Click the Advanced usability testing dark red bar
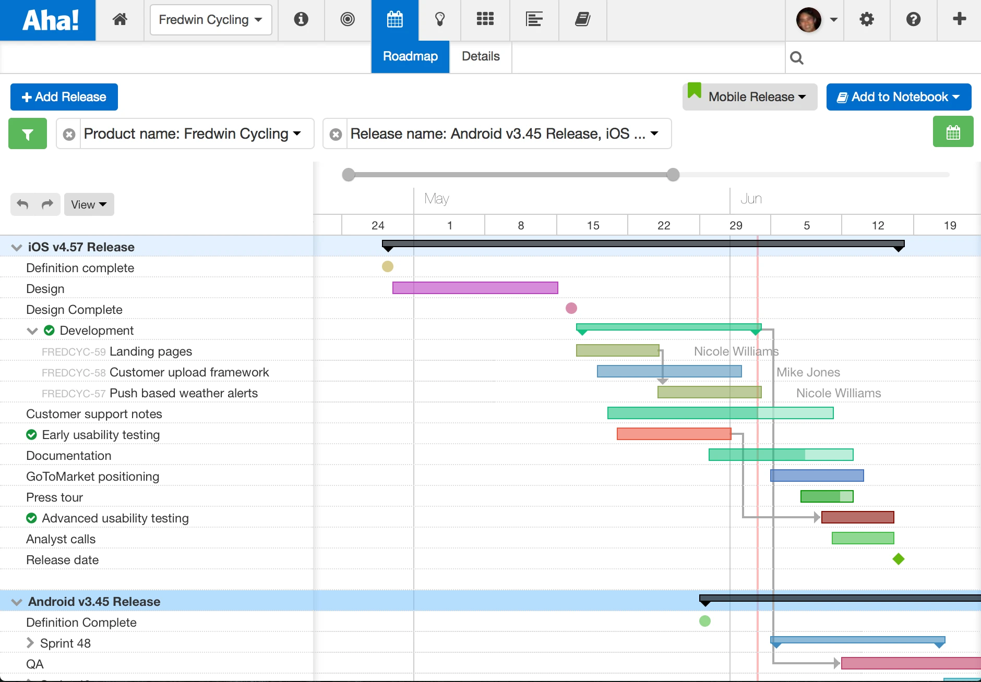Viewport: 981px width, 682px height. point(858,517)
